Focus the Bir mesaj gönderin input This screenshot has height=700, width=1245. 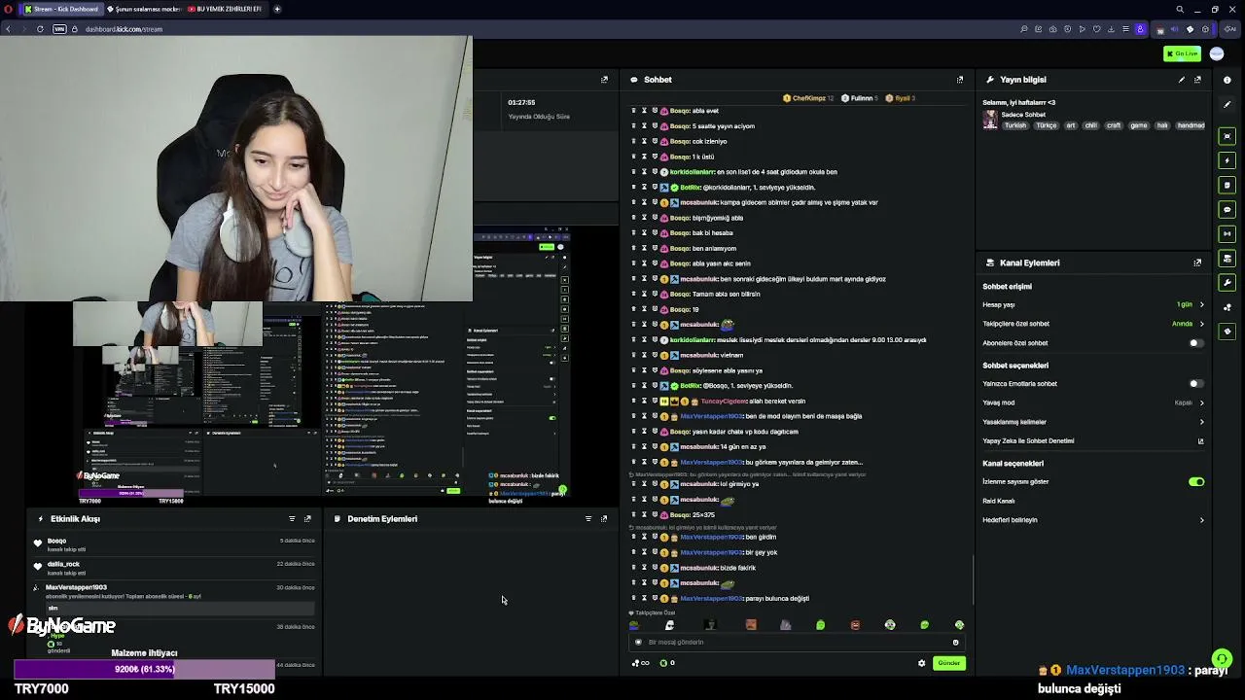click(798, 642)
